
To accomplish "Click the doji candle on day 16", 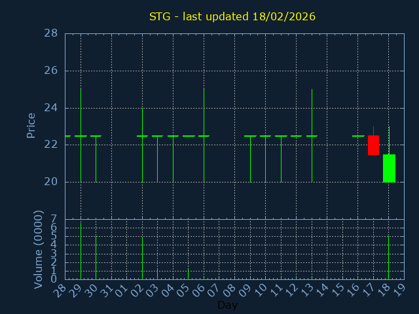I will point(358,136).
